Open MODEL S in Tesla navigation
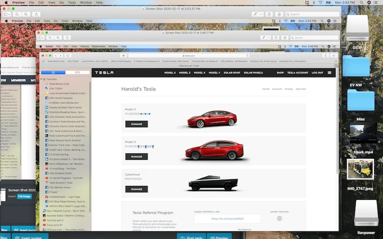Viewport: 383px width, 239px height. (x=170, y=73)
